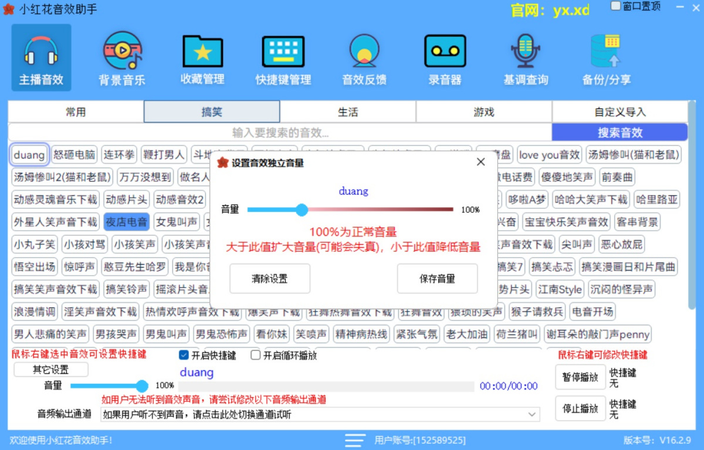Open the 音频输出通道 channel dropdown
The height and width of the screenshot is (450, 704).
(534, 414)
